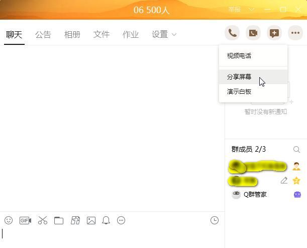Click the star admin badge icon
307x248 pixels.
(x=296, y=180)
